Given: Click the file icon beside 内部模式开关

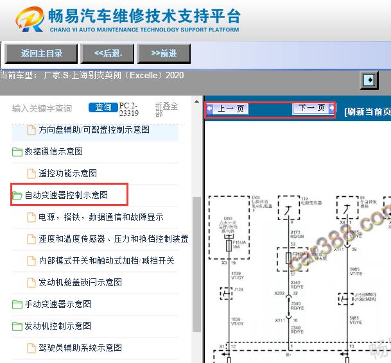Looking at the screenshot, I should tap(31, 261).
